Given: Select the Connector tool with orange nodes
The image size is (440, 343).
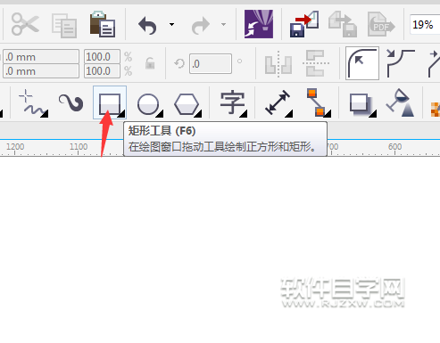Looking at the screenshot, I should tap(318, 102).
